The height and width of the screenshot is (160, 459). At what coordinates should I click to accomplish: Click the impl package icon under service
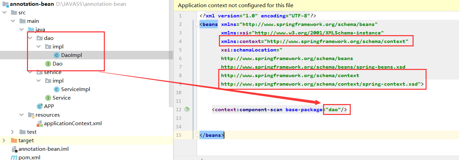pyautogui.click(x=48, y=81)
